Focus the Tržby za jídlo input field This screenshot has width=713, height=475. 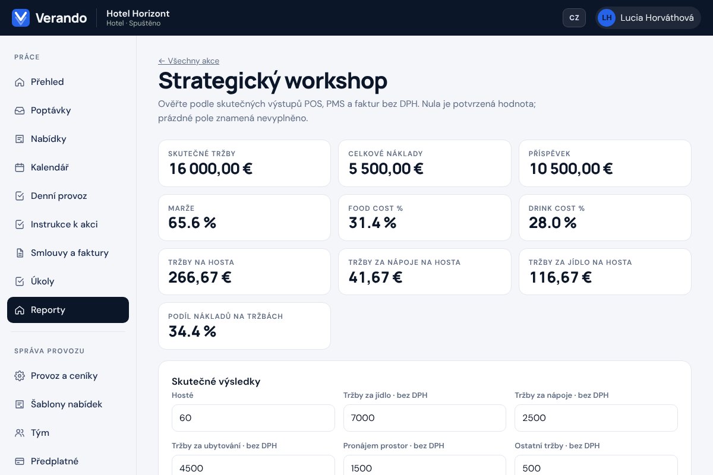click(x=425, y=418)
